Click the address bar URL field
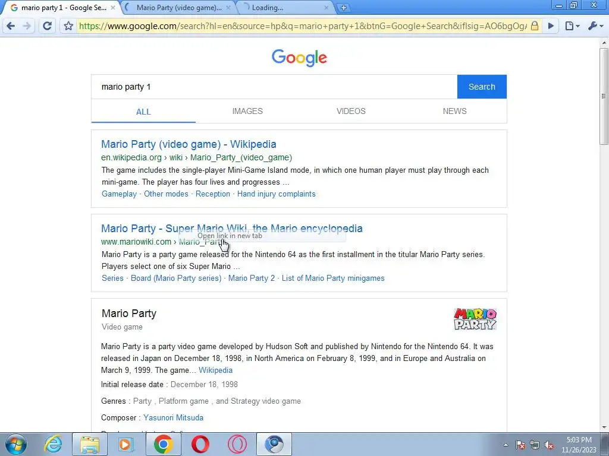Image resolution: width=609 pixels, height=456 pixels. click(303, 26)
